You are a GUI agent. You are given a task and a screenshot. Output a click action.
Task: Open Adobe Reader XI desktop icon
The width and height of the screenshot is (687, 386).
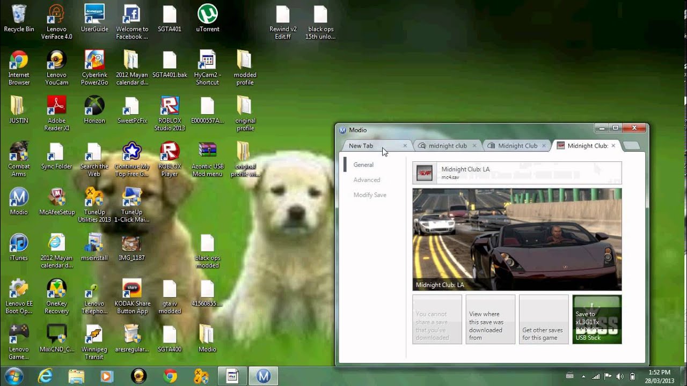pos(56,113)
